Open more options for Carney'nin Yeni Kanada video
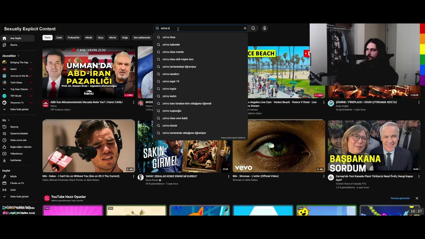425x239 pixels. point(419,177)
